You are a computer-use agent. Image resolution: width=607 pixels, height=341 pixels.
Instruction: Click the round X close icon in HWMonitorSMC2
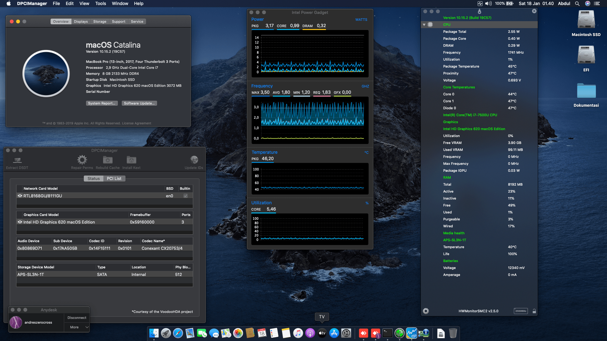(x=534, y=11)
